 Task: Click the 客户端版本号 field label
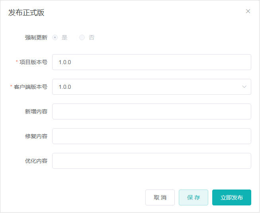tap(31, 87)
